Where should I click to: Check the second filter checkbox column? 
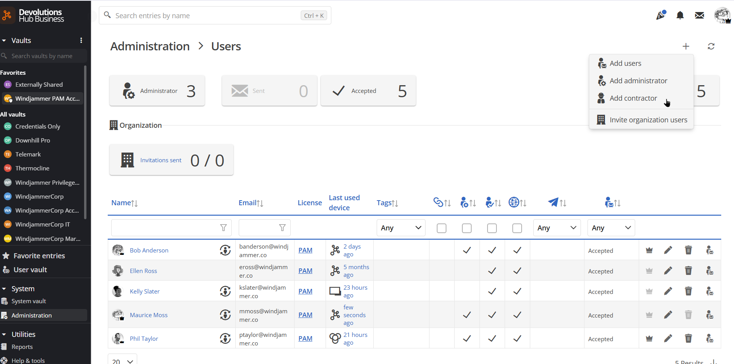pyautogui.click(x=467, y=228)
